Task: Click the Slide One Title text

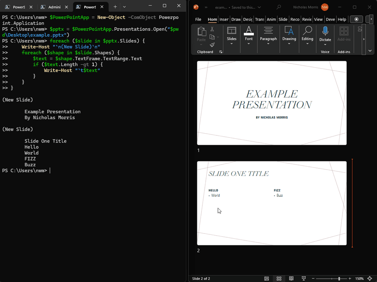Action: (238, 174)
